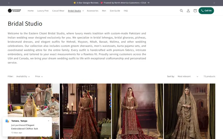Expand the Bridal Studio menu

click(76, 11)
